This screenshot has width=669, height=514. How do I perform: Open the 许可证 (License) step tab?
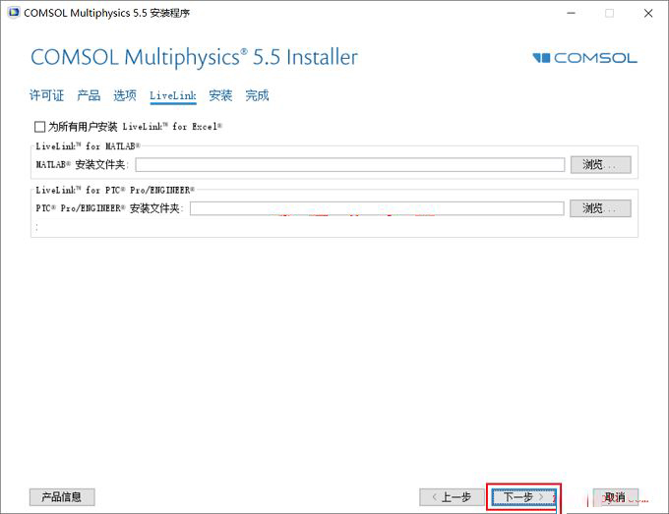[x=46, y=95]
